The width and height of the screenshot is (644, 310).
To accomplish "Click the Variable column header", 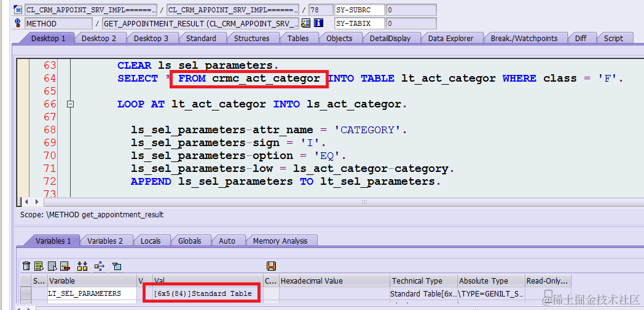I will 92,281.
